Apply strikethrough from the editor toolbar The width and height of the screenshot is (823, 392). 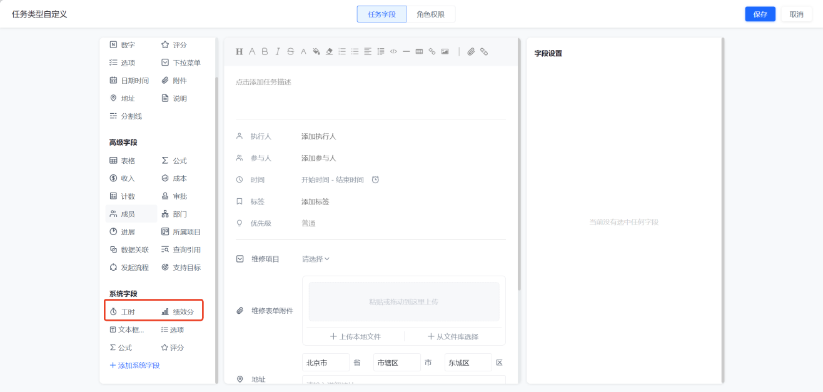tap(290, 52)
